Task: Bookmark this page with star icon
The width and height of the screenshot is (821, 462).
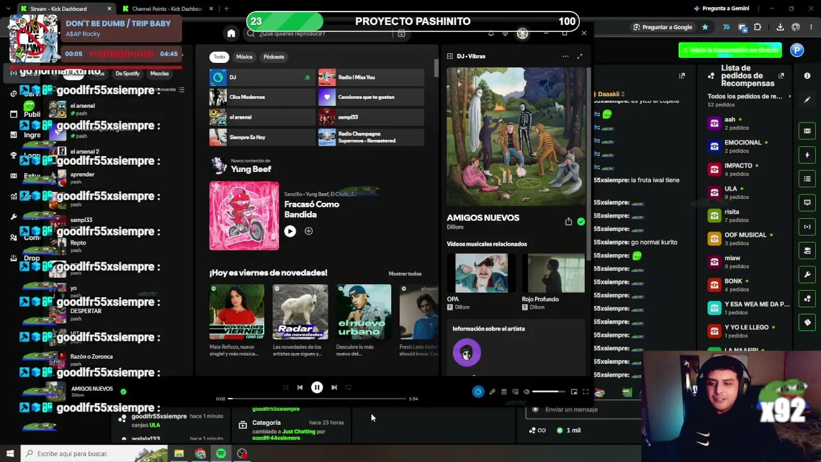Action: (705, 27)
